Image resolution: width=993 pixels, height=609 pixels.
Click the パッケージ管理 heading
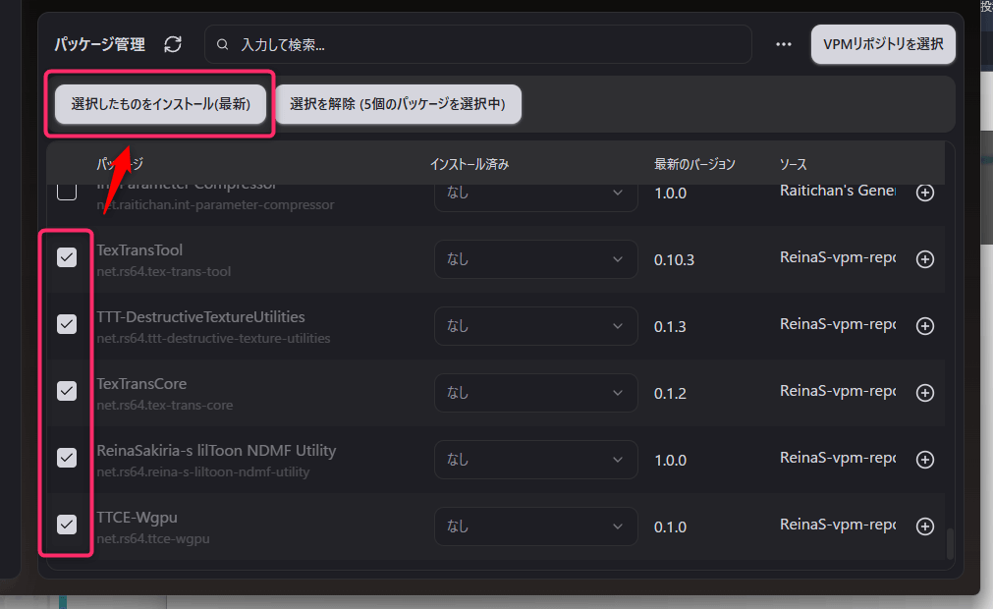click(99, 44)
